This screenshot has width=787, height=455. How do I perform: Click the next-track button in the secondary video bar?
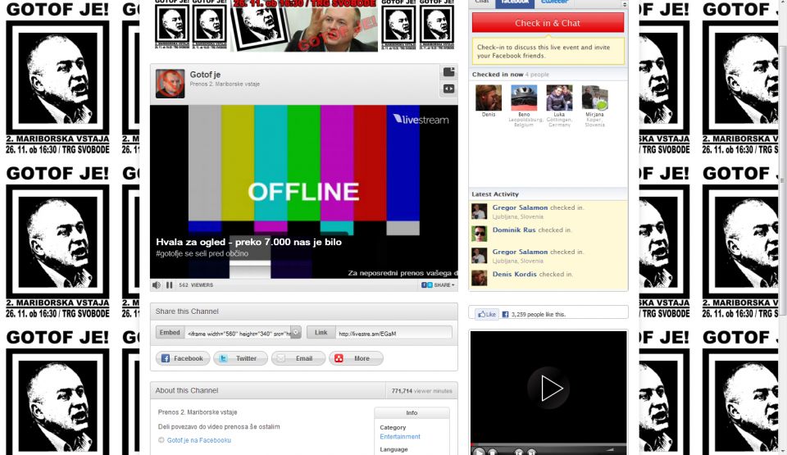coord(531,452)
